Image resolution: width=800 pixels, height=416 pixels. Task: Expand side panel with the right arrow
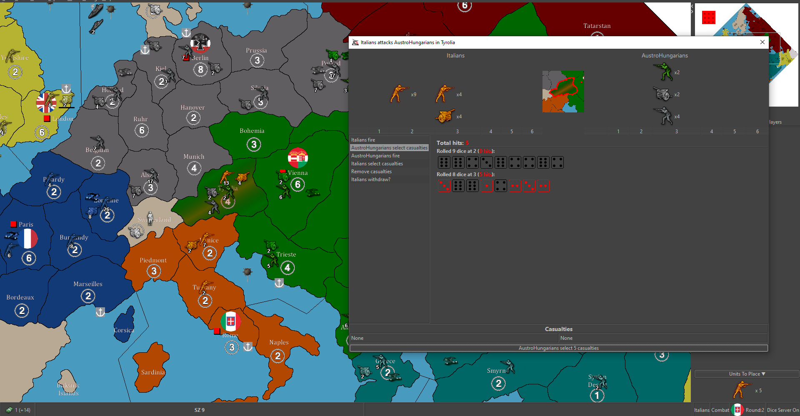point(692,12)
